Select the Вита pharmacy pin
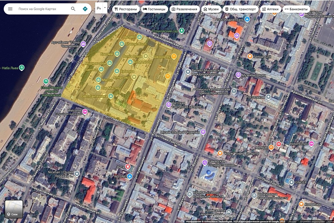334x223 pixels. click(x=128, y=166)
